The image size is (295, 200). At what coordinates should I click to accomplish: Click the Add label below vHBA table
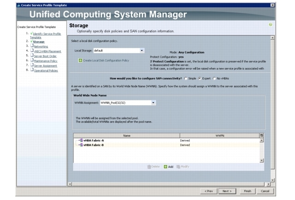(171, 167)
